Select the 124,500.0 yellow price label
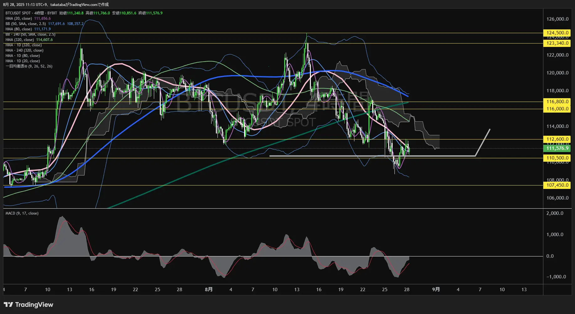The image size is (575, 314). (x=557, y=33)
